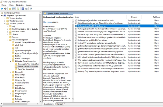Click the folder icon beside Cihazımı Bul
Screen dimensions: 163x107
click(13, 80)
